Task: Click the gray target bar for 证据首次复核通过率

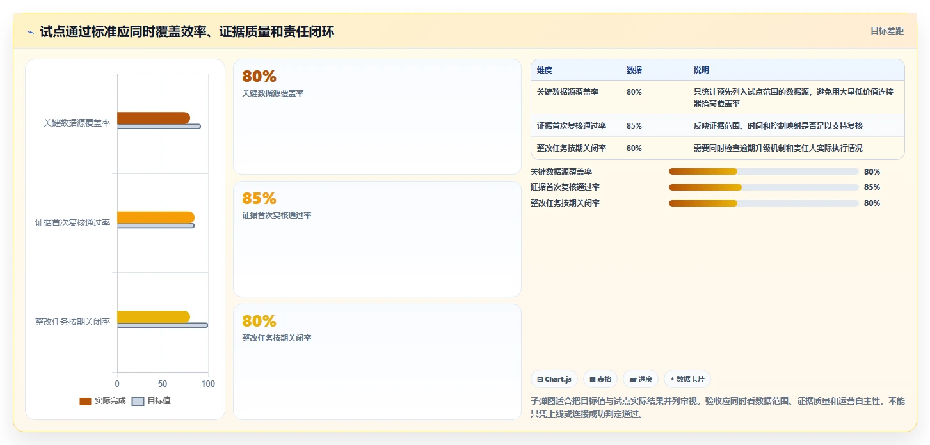Action: coord(156,226)
